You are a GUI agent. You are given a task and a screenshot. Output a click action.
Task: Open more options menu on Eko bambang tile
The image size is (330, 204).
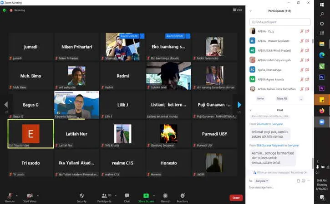(x=188, y=36)
